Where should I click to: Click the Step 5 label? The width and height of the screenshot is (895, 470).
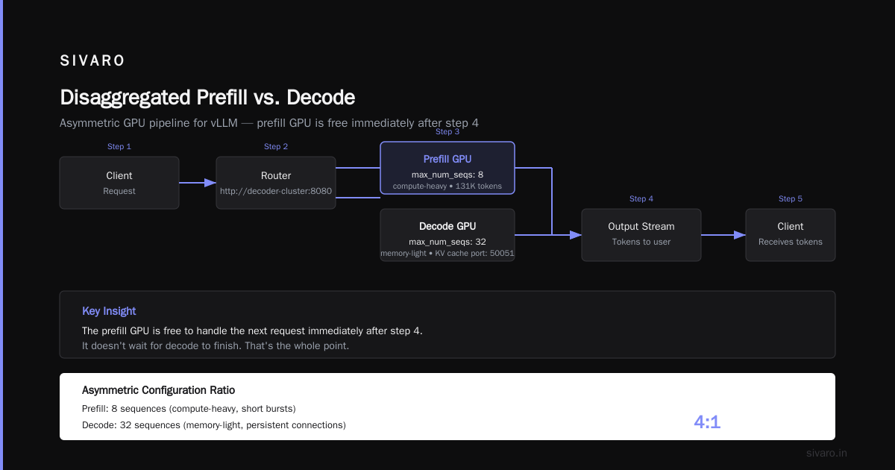pyautogui.click(x=791, y=199)
